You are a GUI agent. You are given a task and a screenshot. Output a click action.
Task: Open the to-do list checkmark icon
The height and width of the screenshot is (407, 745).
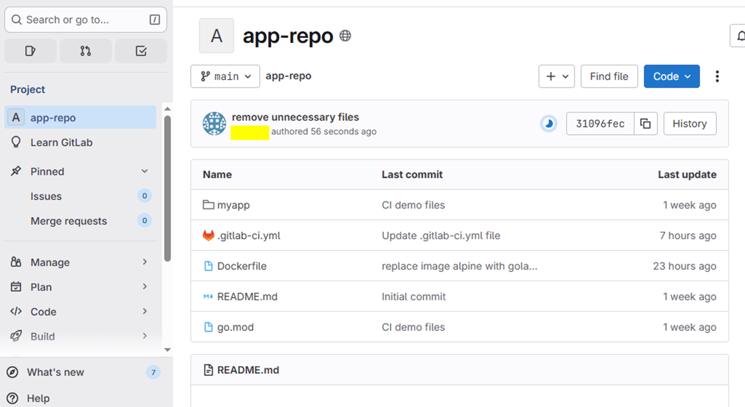coord(141,51)
